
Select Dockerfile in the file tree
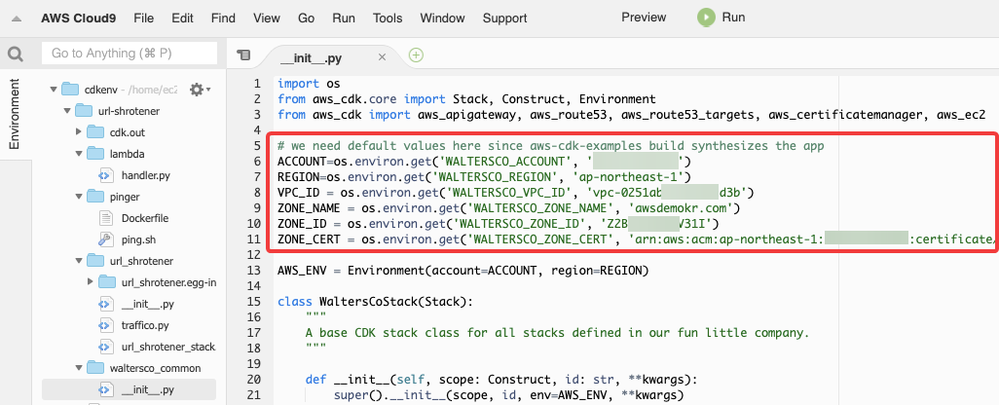(x=145, y=218)
